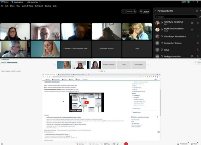The width and height of the screenshot is (201, 145).
Task: Click Lesya's muted microphone icon
Action: [x=198, y=50]
